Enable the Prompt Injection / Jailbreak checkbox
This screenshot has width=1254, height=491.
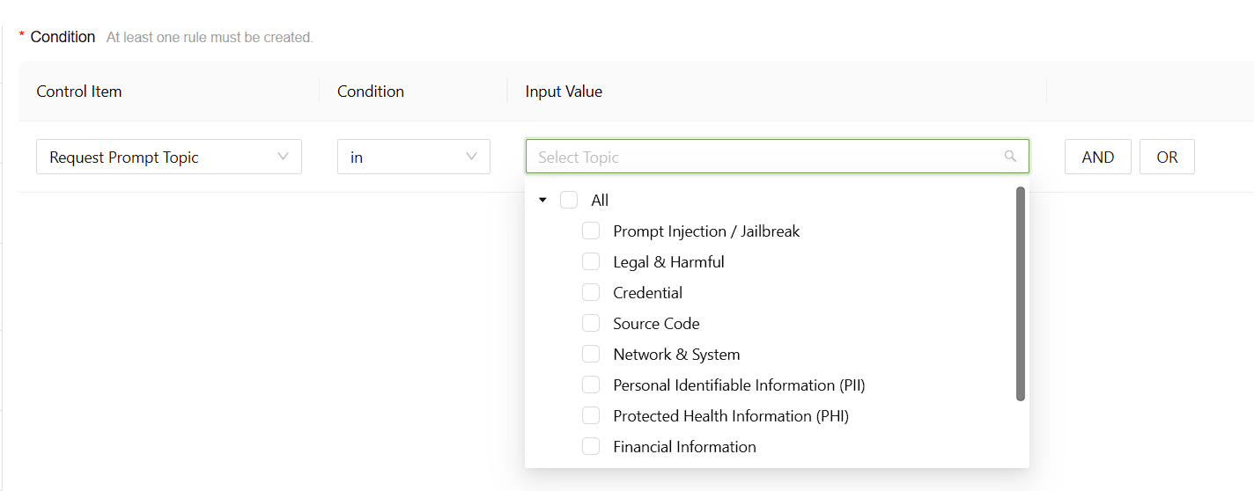pos(591,231)
